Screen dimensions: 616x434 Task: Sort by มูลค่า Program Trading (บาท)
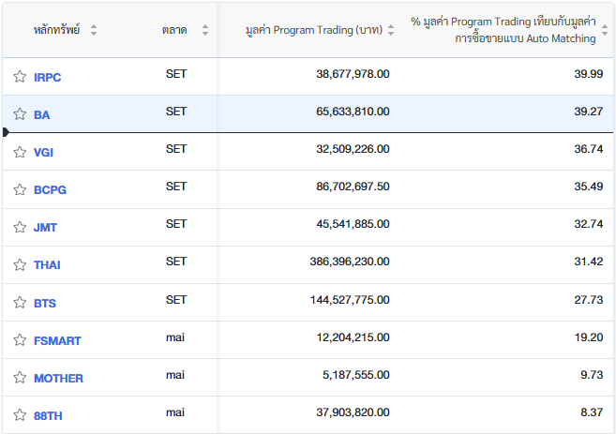pos(391,30)
